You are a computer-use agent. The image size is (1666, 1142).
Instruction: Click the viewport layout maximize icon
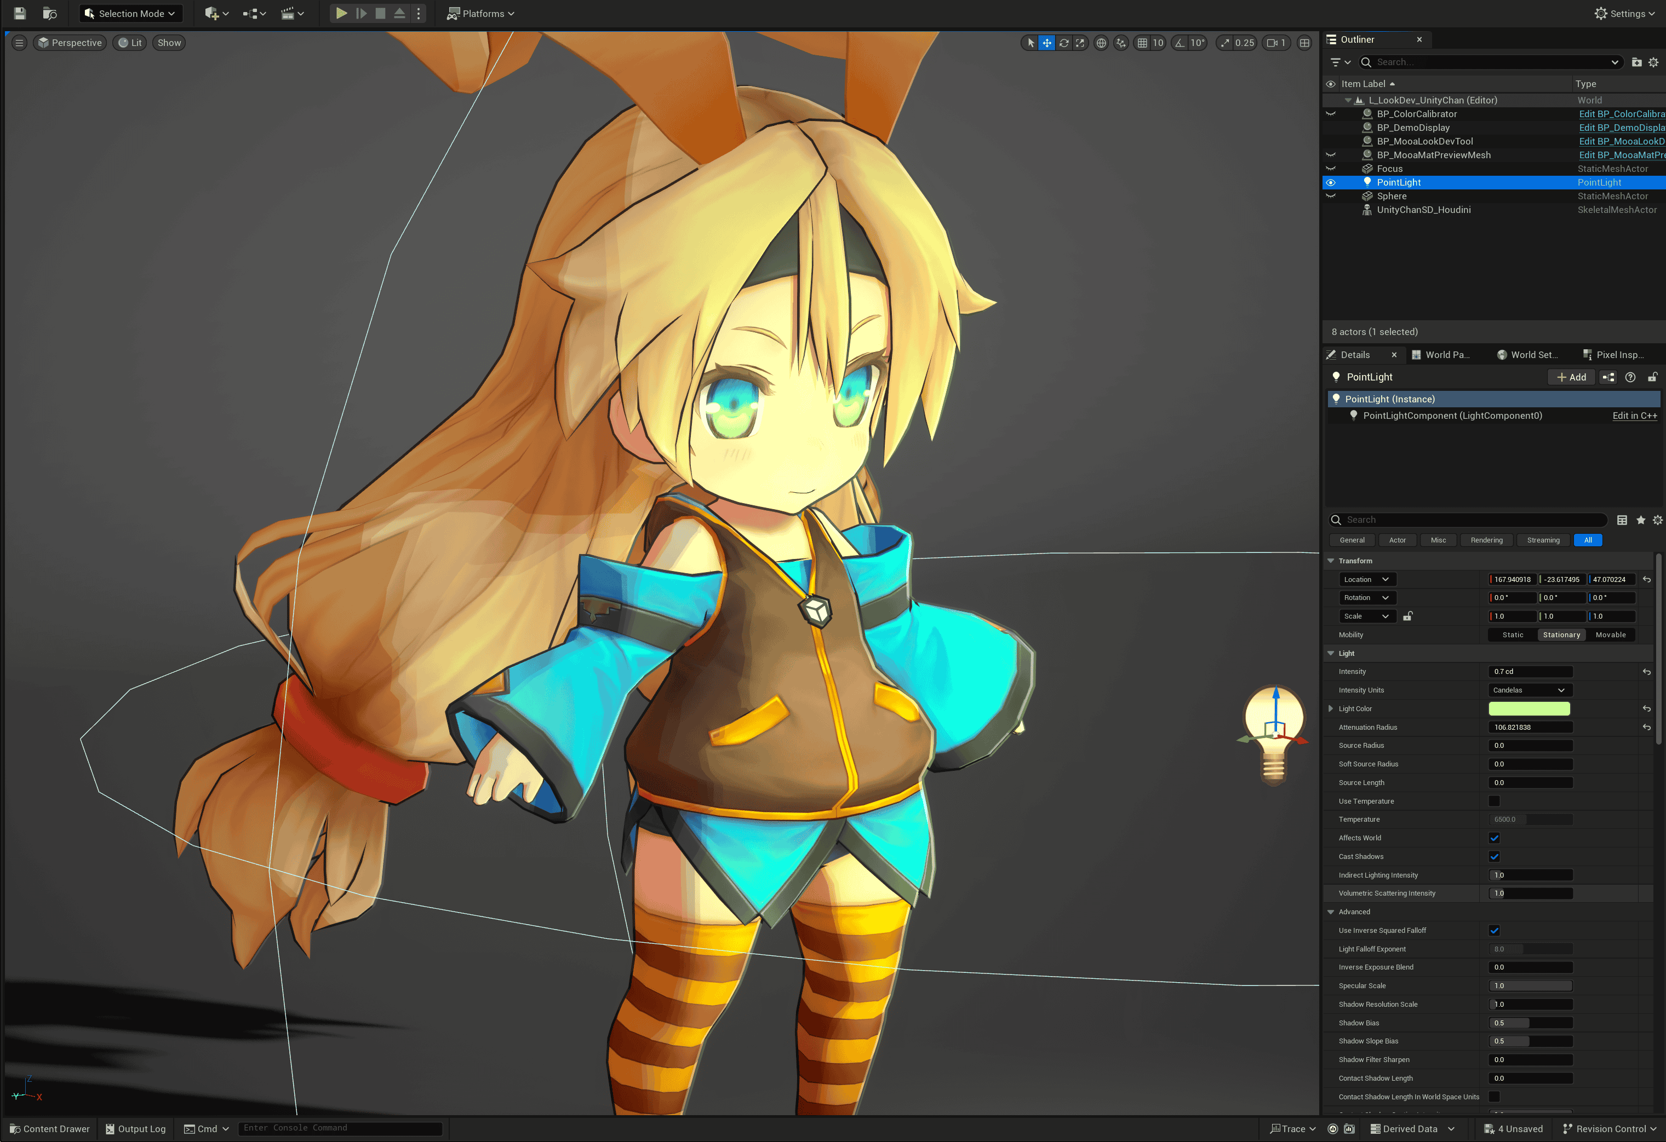(x=1305, y=43)
